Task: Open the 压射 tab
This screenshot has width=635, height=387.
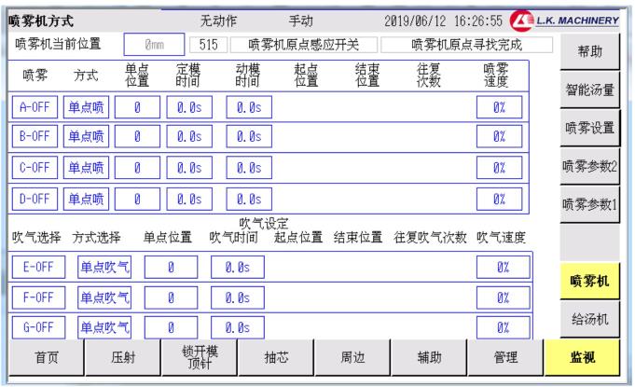Action: 123,357
